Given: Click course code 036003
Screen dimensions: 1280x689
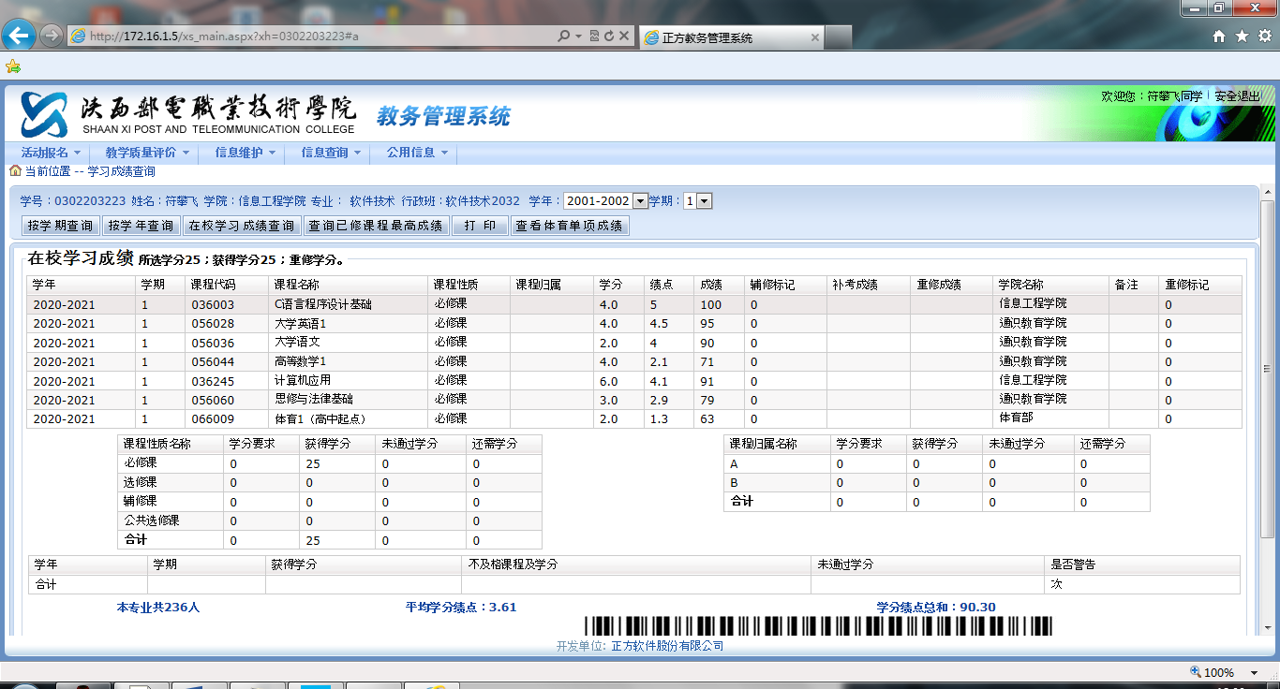Looking at the screenshot, I should tap(213, 304).
